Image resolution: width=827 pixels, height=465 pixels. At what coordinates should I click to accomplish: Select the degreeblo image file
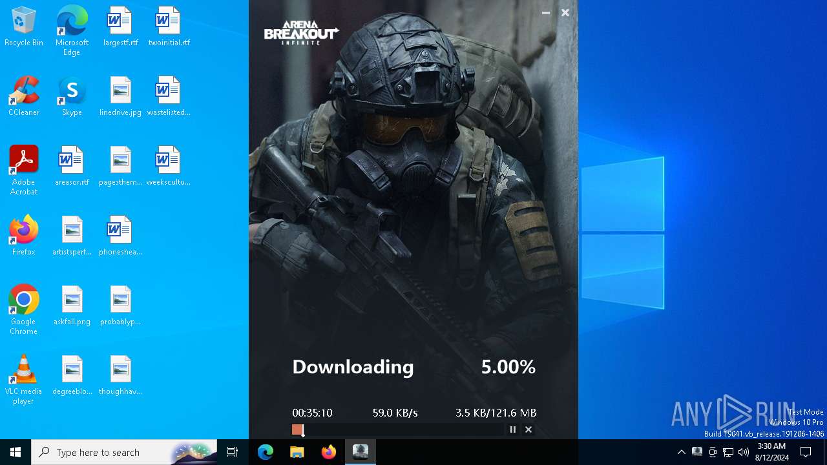72,376
